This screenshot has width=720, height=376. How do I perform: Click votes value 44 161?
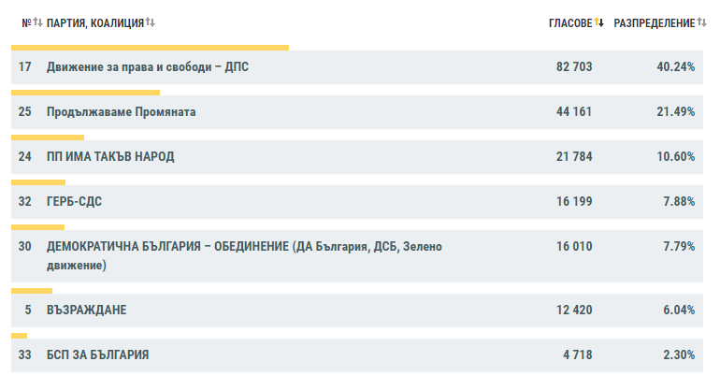[574, 112]
